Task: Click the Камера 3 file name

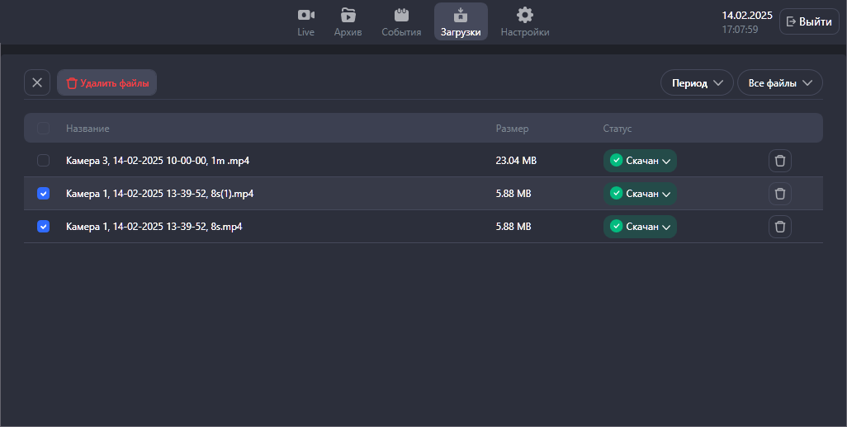Action: click(157, 161)
